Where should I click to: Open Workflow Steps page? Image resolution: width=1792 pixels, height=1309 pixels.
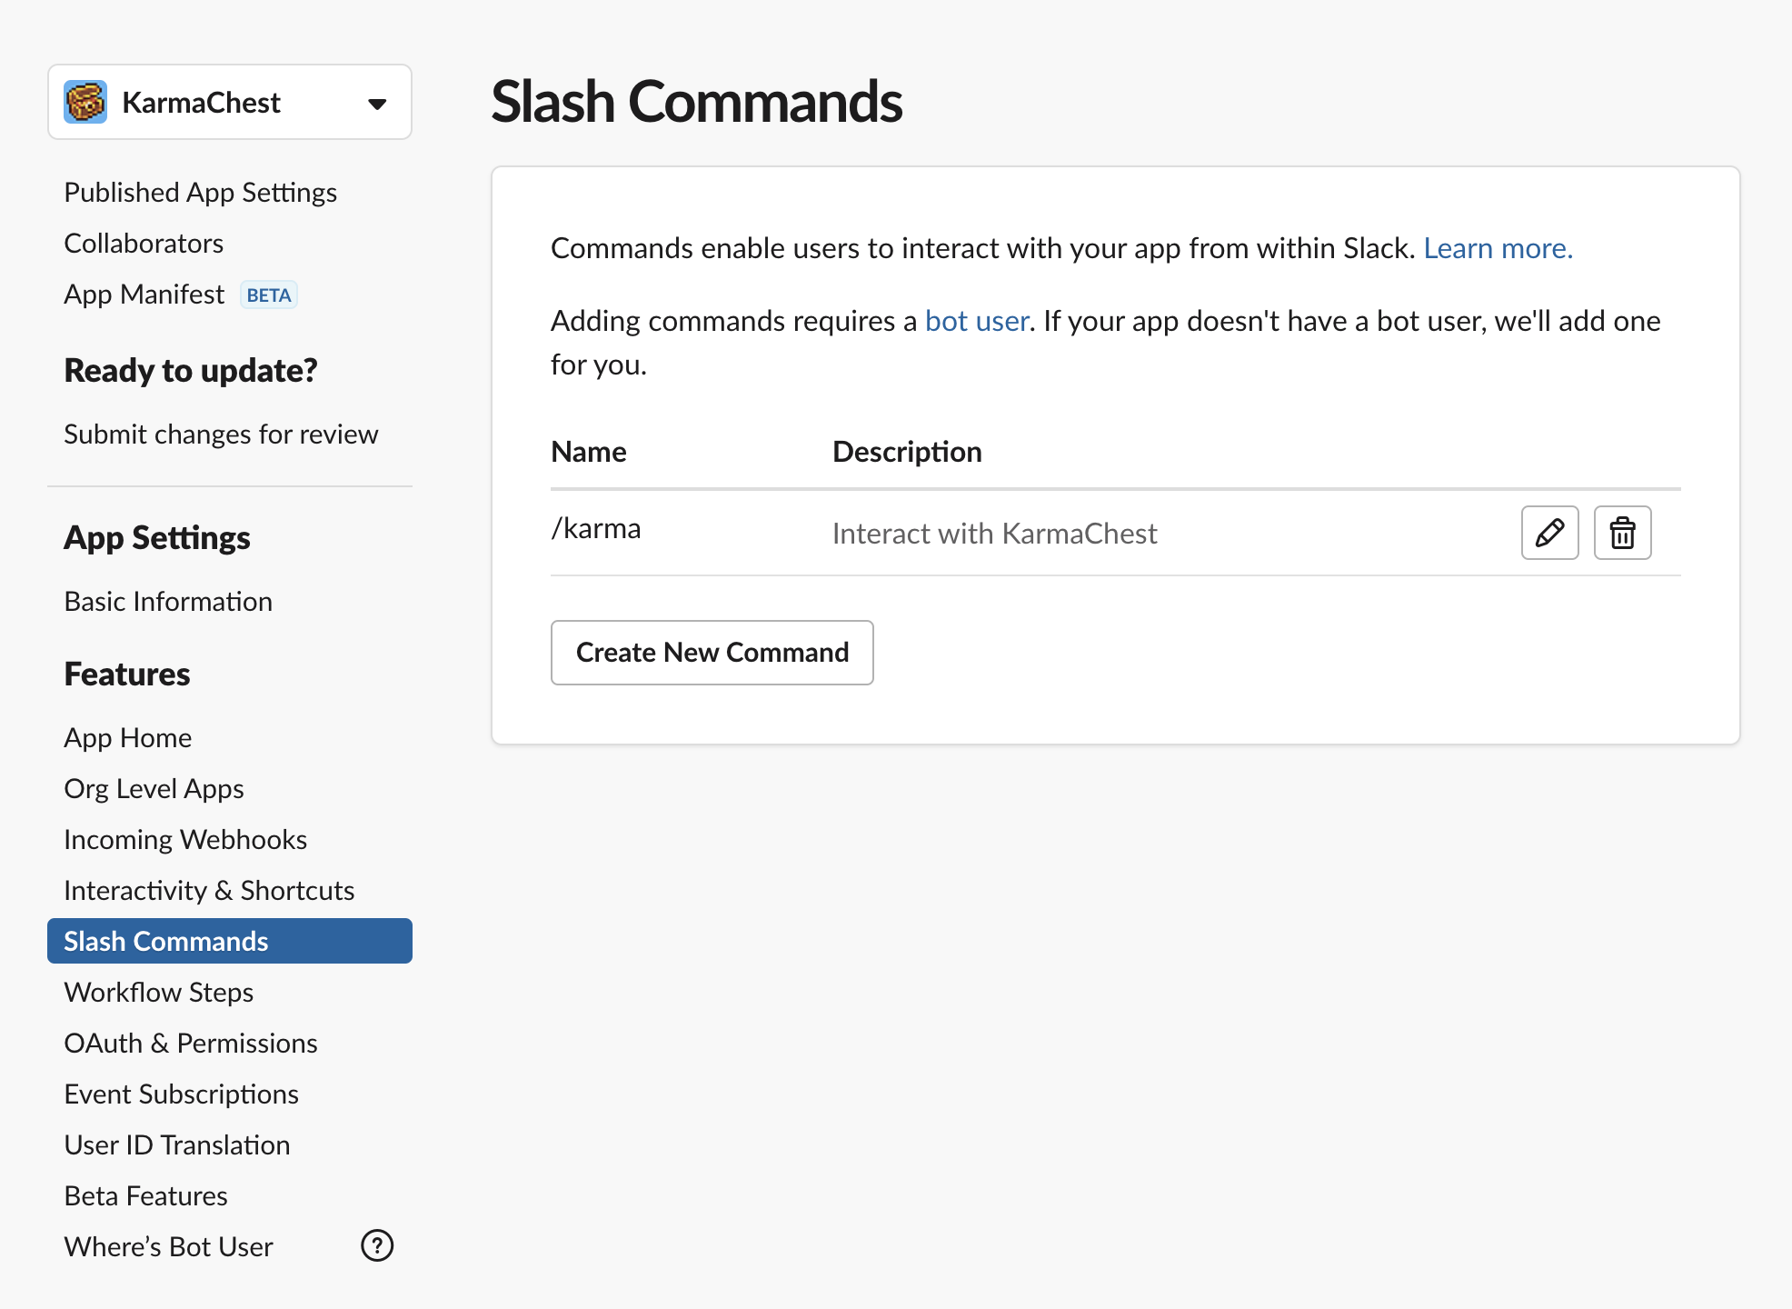159,993
